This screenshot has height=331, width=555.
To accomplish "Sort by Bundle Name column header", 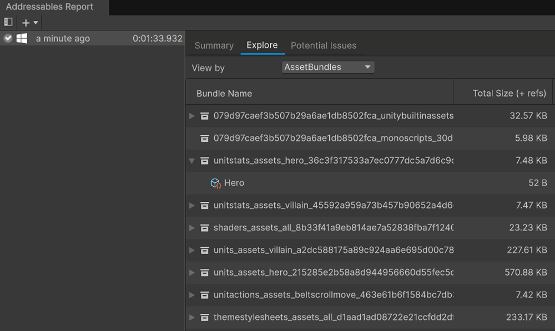I will (x=224, y=93).
